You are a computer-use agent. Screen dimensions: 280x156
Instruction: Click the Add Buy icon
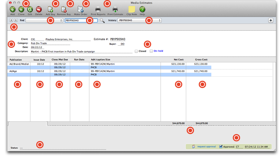point(50,9)
